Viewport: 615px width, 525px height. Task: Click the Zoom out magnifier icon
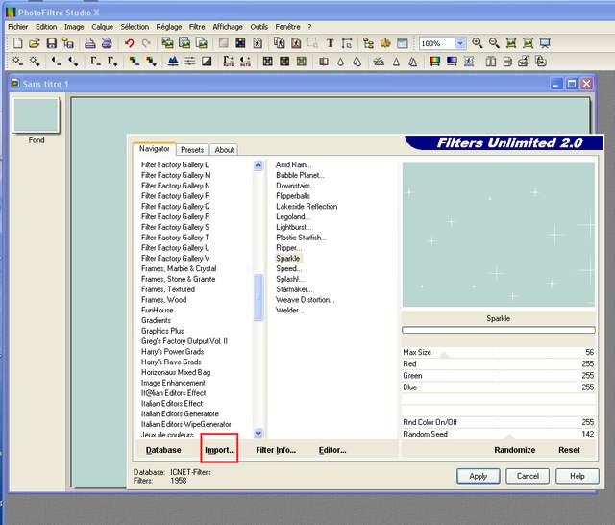point(494,43)
